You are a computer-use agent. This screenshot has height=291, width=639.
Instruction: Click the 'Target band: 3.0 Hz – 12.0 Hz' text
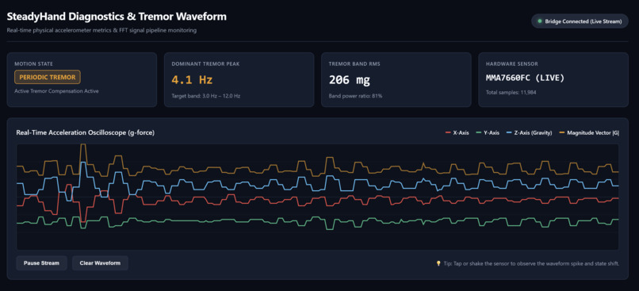205,97
